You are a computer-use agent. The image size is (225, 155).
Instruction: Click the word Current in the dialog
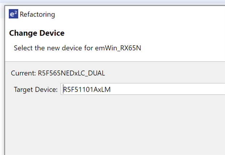click(x=23, y=73)
